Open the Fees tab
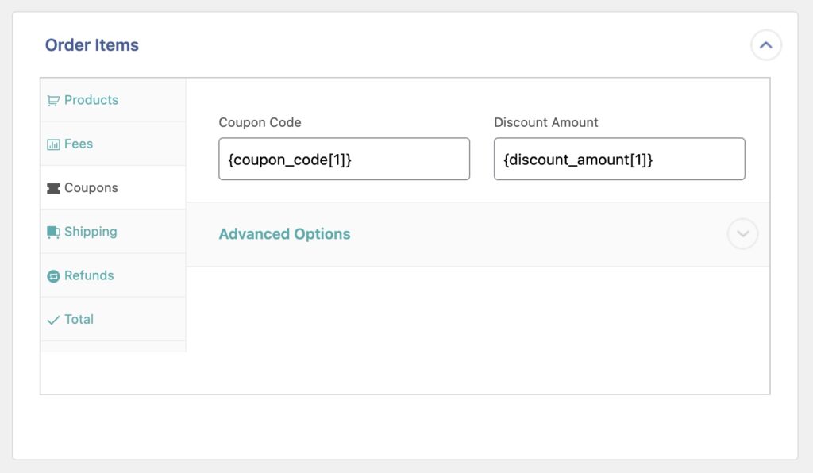The width and height of the screenshot is (813, 473). click(x=79, y=144)
